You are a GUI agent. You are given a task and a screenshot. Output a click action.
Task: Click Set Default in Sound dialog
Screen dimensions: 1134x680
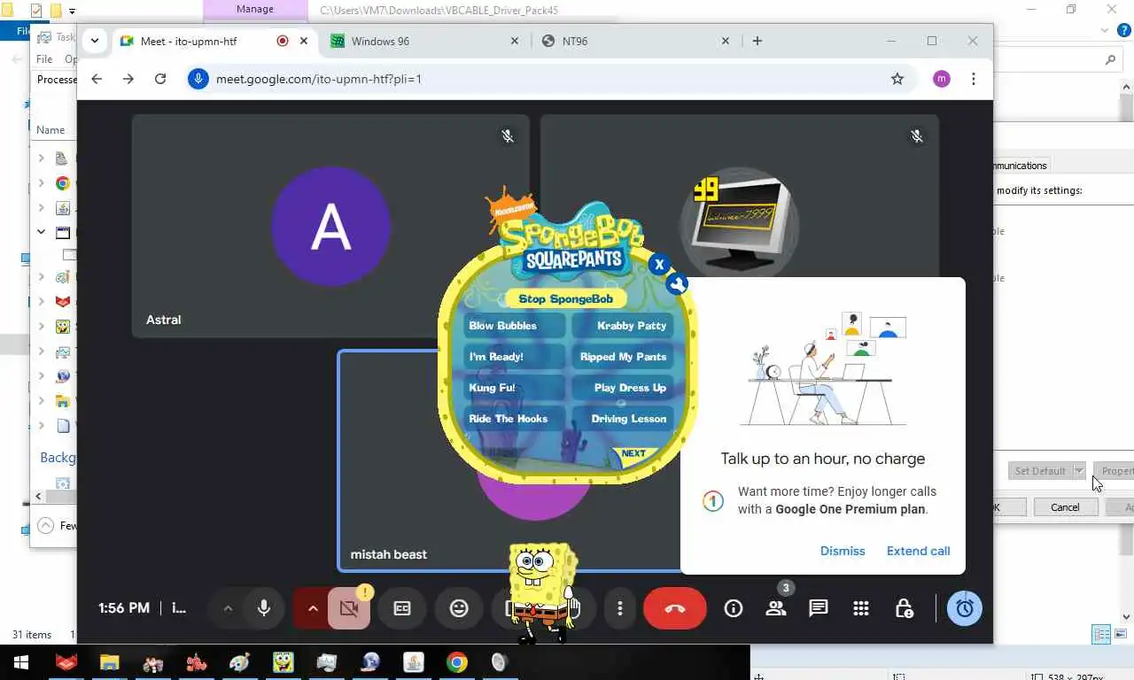pyautogui.click(x=1040, y=471)
